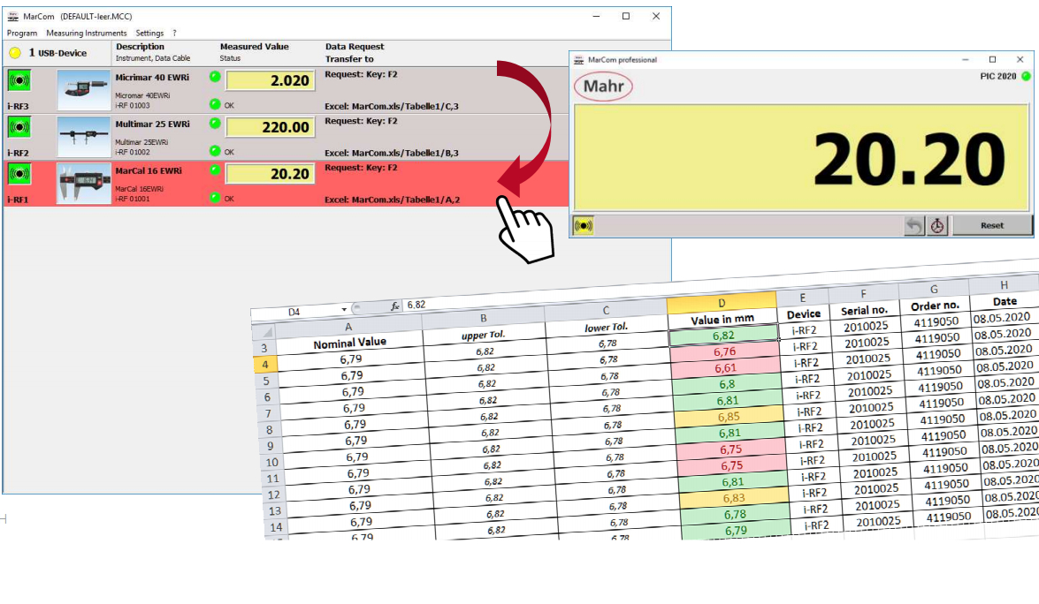Select column D header in the spreadsheet
Viewport: 1039px width, 604px height.
[721, 302]
